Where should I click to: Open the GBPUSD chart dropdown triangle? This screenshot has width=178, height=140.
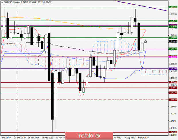click(x=2, y=2)
